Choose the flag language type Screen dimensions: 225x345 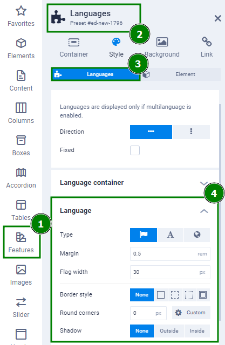tap(144, 235)
